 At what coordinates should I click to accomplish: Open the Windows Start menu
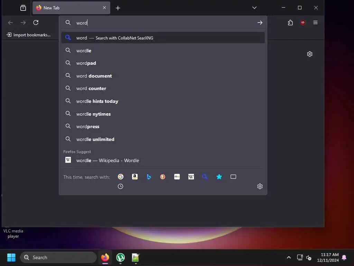11,257
